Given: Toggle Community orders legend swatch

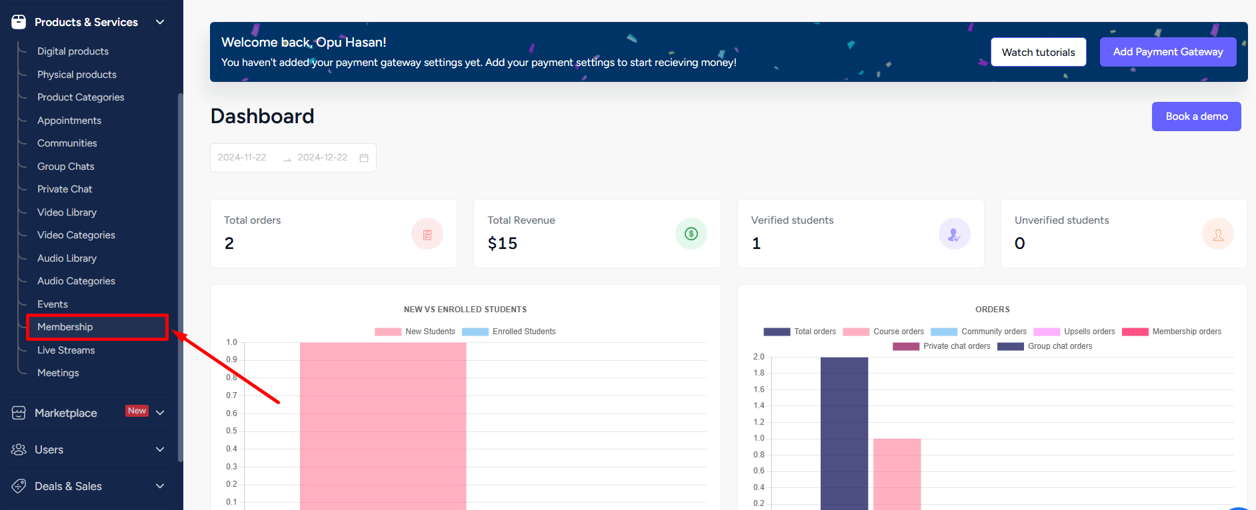Looking at the screenshot, I should tap(944, 332).
